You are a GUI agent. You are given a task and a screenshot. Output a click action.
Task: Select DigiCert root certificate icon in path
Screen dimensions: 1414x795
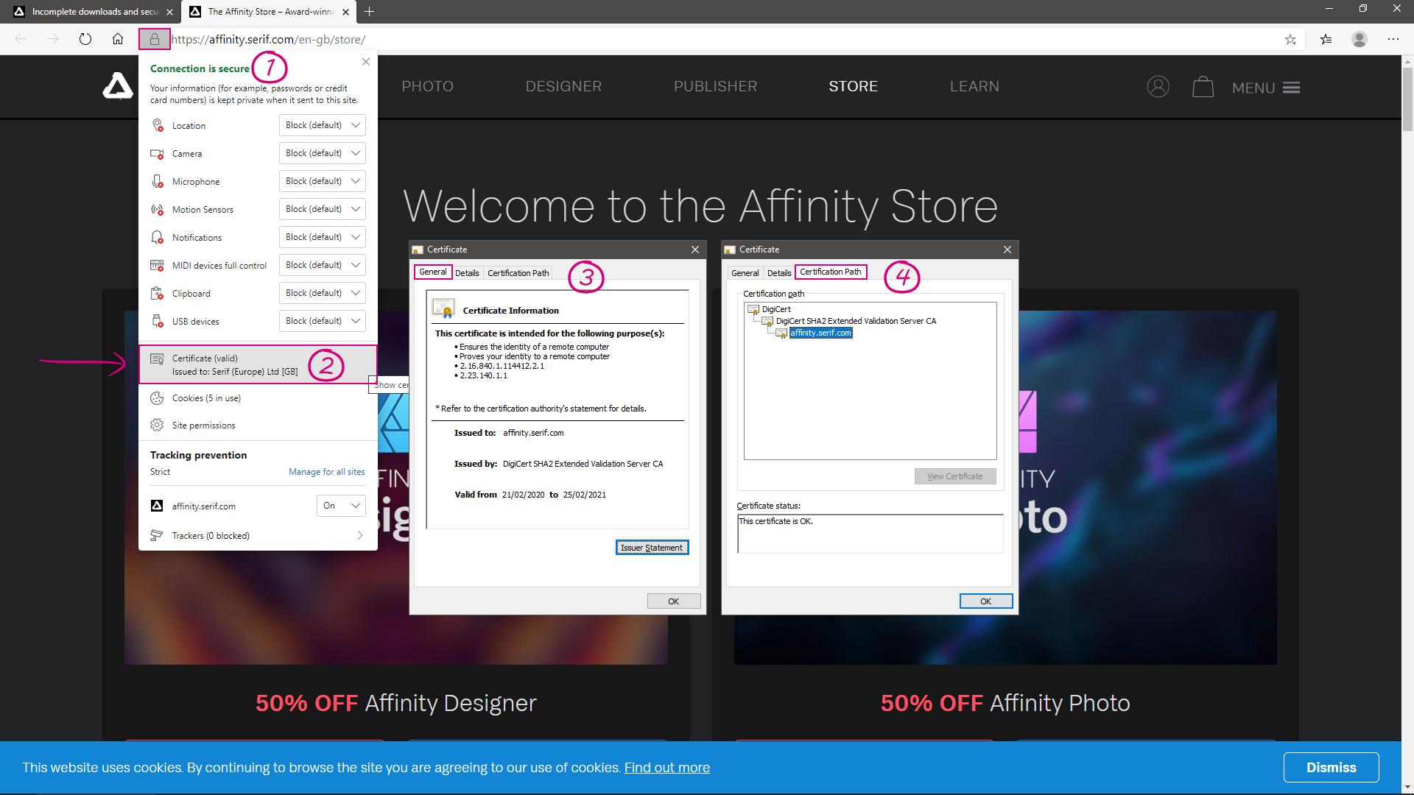753,309
